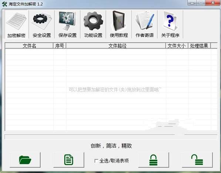Image resolution: width=221 pixels, height=173 pixels.
Task: Click the 文件路径 column header
Action: tap(116, 46)
